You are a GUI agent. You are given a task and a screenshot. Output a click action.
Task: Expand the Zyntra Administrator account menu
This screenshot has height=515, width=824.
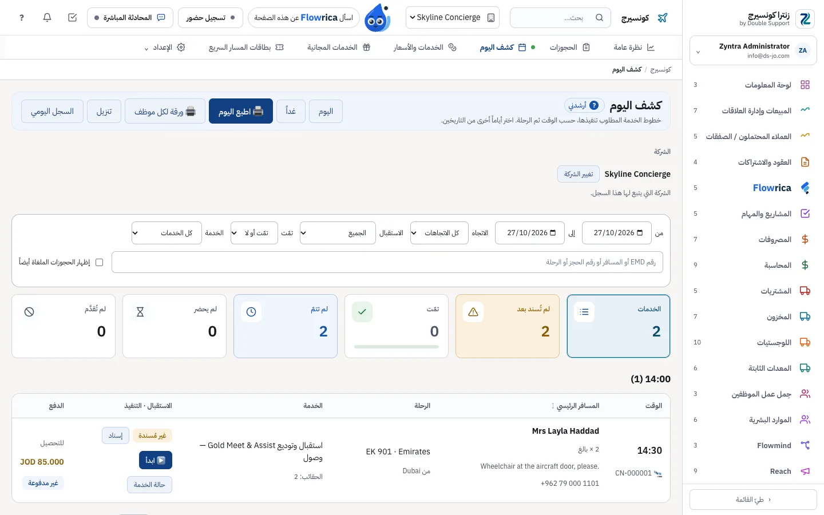[x=753, y=51]
